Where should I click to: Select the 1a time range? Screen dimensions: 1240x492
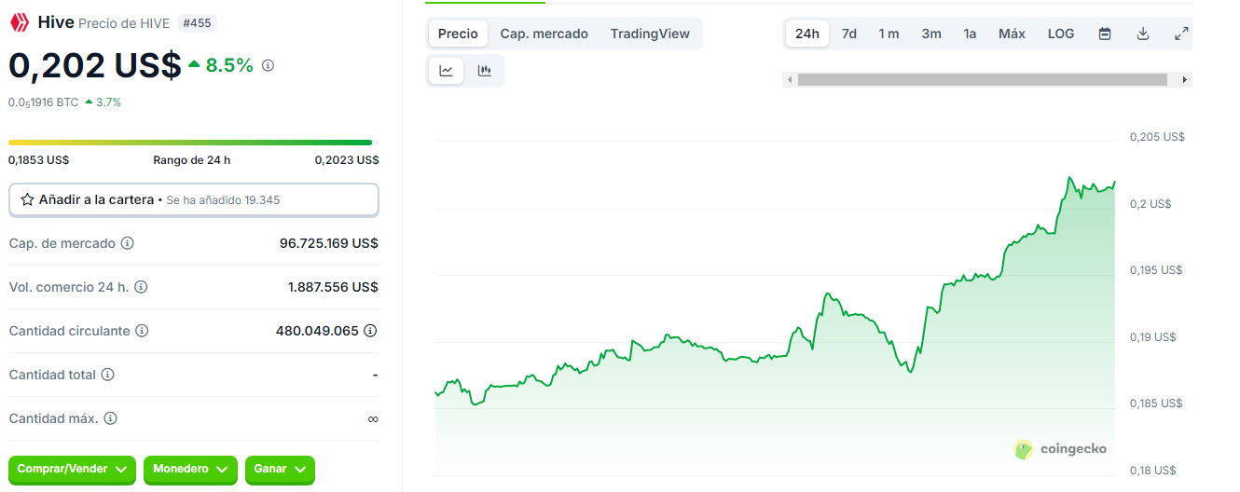970,34
